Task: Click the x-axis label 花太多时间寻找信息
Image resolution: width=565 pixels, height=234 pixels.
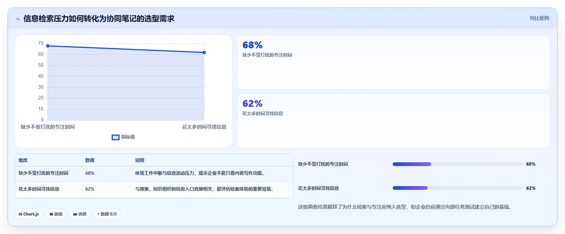Action: pyautogui.click(x=204, y=127)
